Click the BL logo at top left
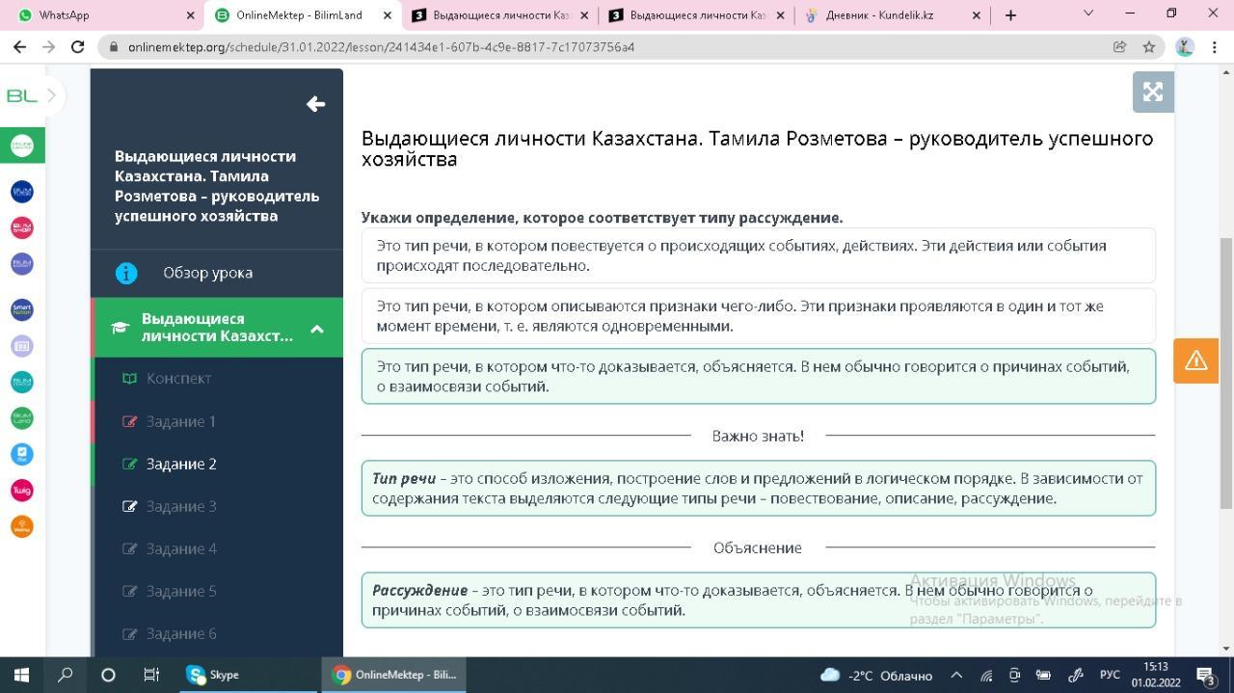This screenshot has height=693, width=1234. 21,95
